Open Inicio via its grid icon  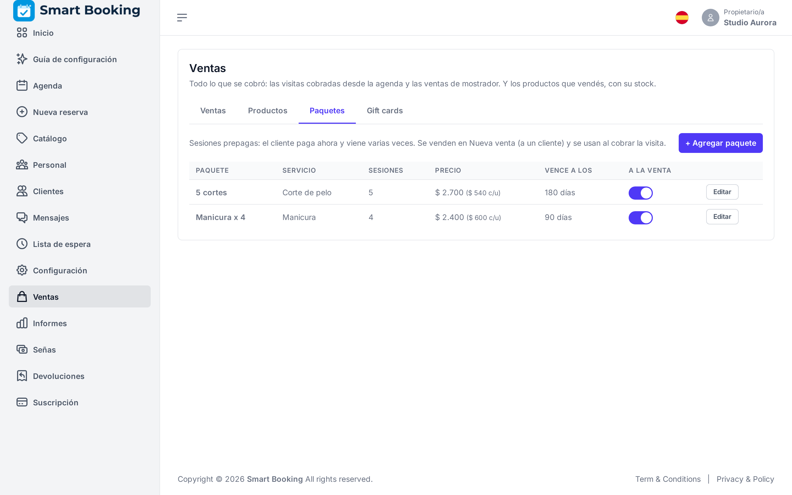pos(22,33)
